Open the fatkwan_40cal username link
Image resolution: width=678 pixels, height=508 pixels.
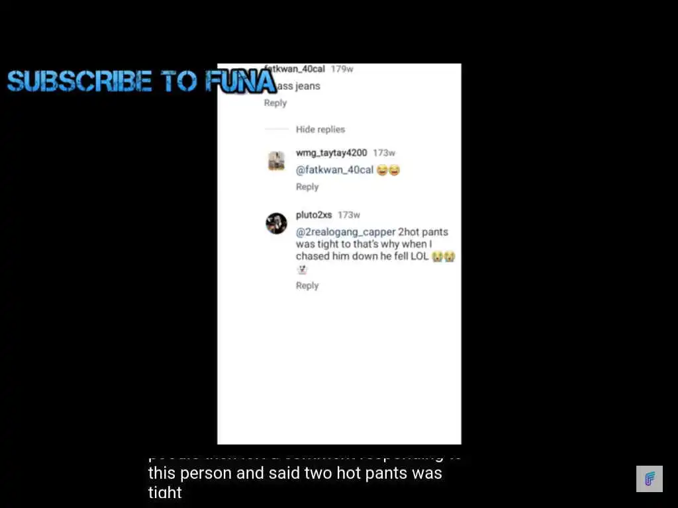[295, 69]
